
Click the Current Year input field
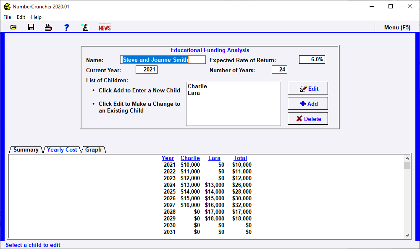tap(147, 70)
